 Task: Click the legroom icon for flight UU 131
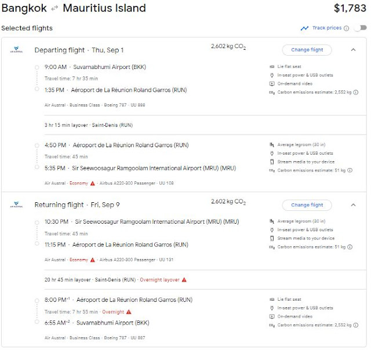(272, 221)
